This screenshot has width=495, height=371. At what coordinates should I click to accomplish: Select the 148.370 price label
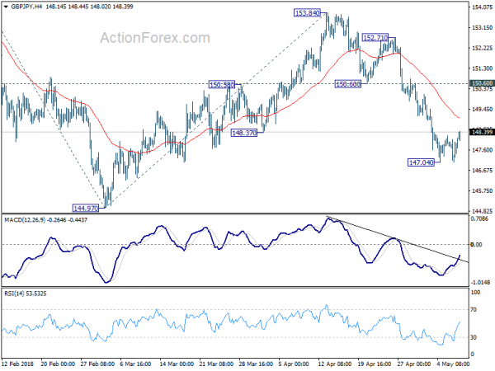pyautogui.click(x=244, y=133)
